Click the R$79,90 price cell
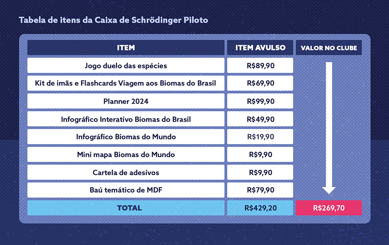 (260, 190)
